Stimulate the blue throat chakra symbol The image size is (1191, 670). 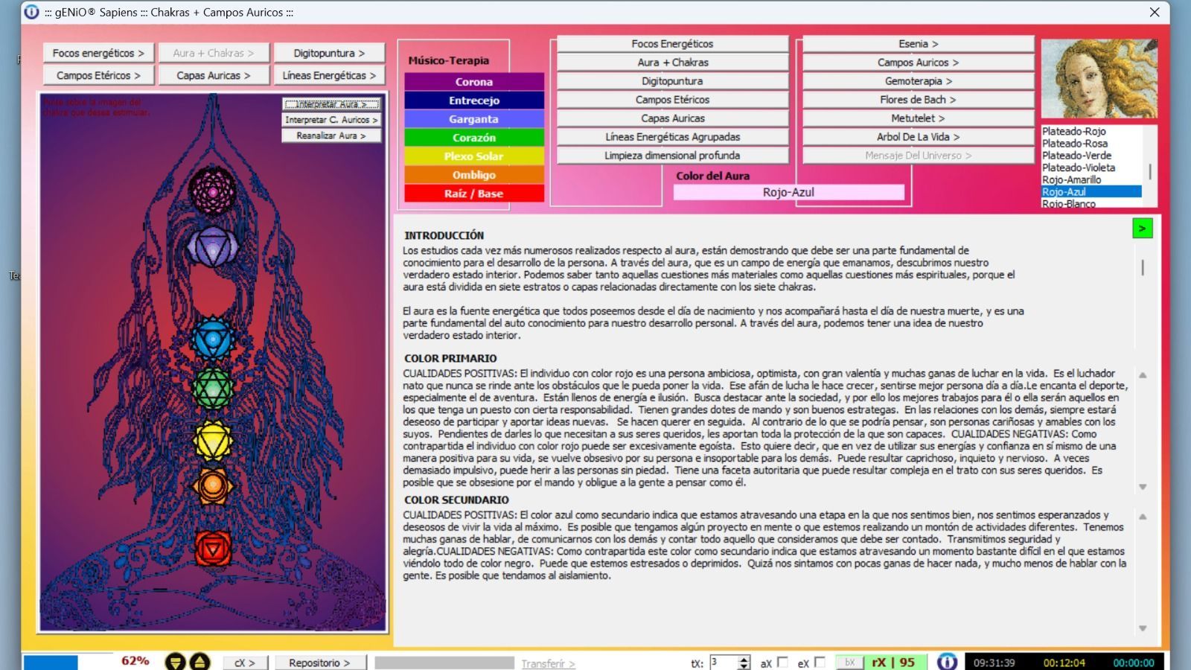(x=213, y=339)
